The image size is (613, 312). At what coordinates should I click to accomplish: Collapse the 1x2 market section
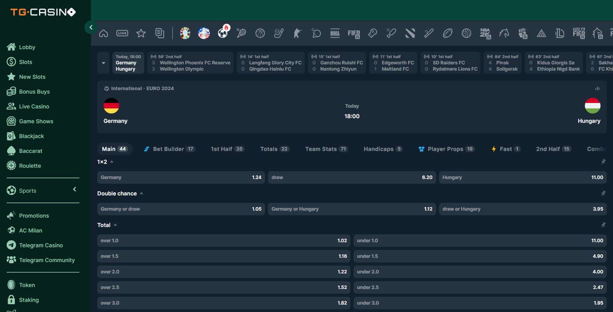click(112, 161)
